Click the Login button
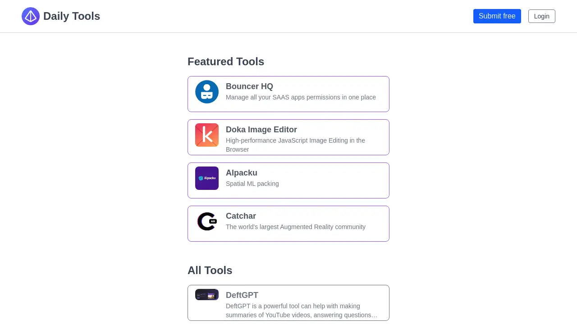The width and height of the screenshot is (577, 324). (541, 16)
